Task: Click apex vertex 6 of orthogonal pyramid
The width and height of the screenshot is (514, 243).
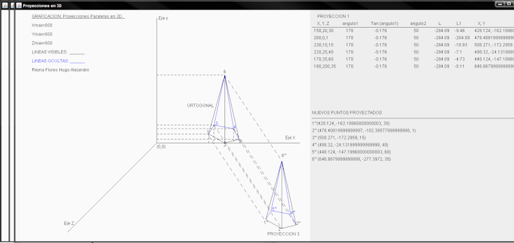Action: 225,76
